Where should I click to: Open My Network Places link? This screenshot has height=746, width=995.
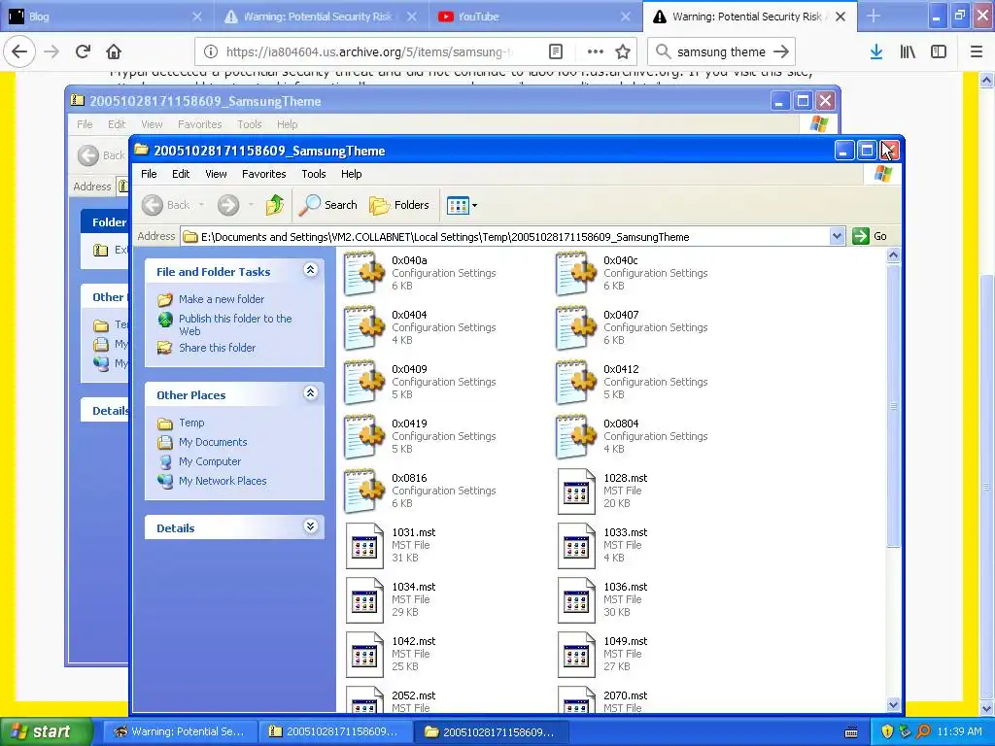[223, 481]
